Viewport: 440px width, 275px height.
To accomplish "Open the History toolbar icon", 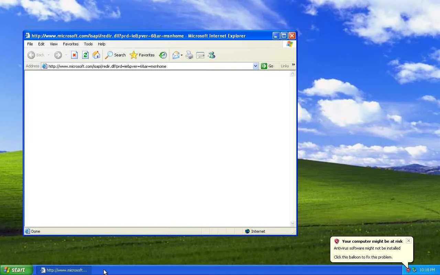I will 163,55.
